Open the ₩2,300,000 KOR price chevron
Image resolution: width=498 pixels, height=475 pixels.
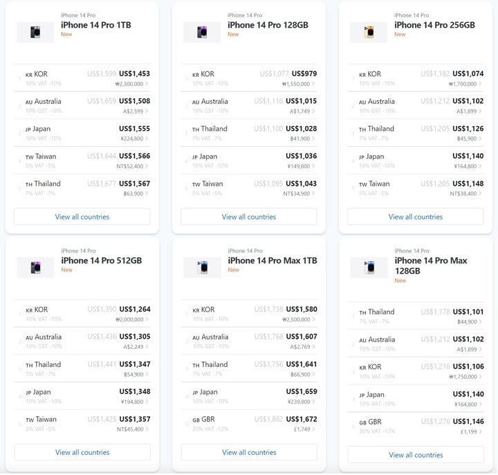147,84
